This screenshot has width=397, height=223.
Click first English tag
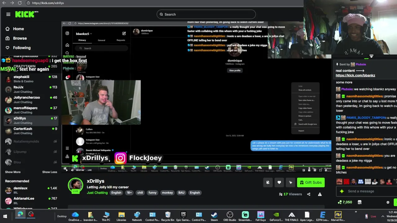tap(116, 193)
